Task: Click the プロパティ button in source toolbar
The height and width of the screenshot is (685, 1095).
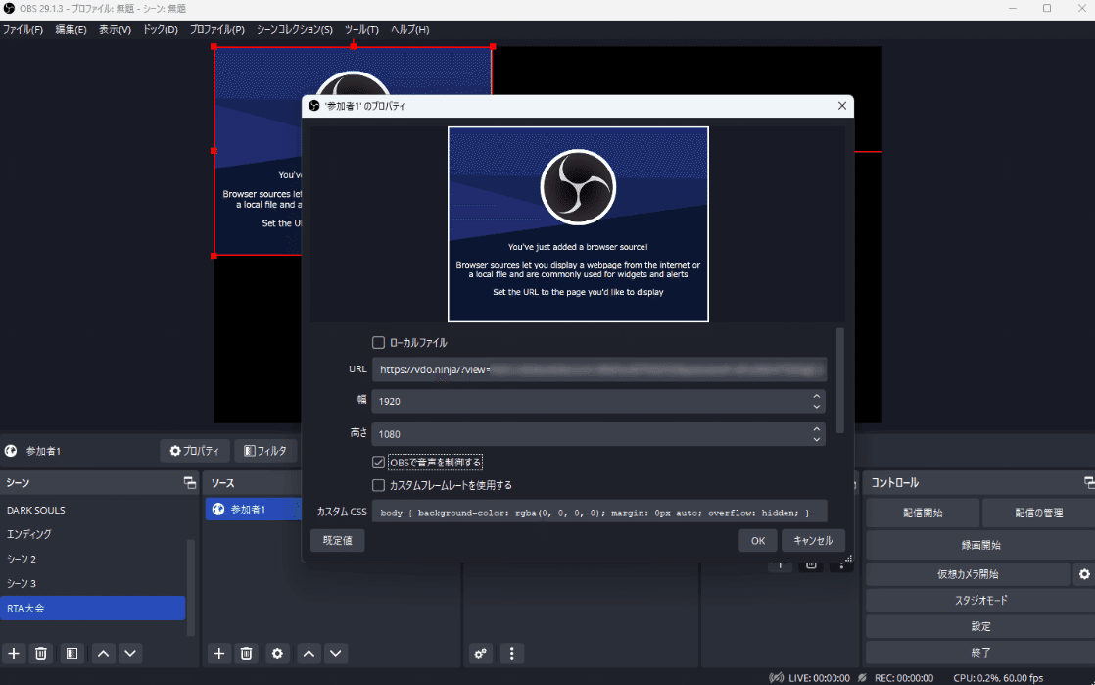Action: [195, 451]
